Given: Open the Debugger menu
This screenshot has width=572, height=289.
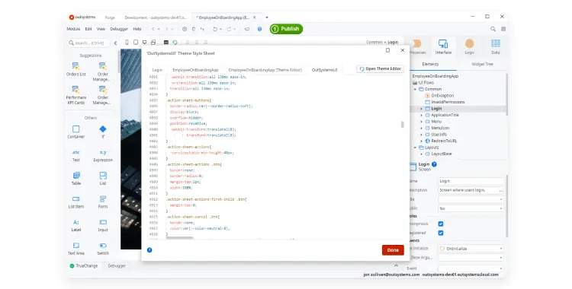Looking at the screenshot, I should pyautogui.click(x=119, y=29).
